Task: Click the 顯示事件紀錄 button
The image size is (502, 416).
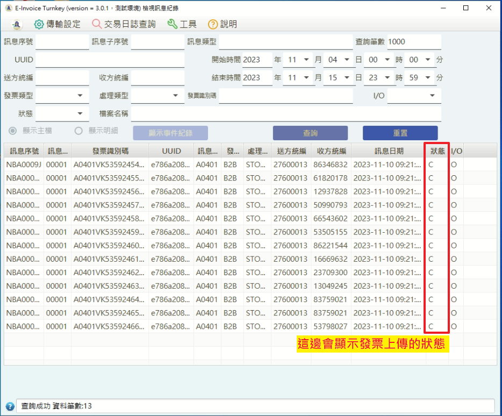Action: click(x=170, y=133)
